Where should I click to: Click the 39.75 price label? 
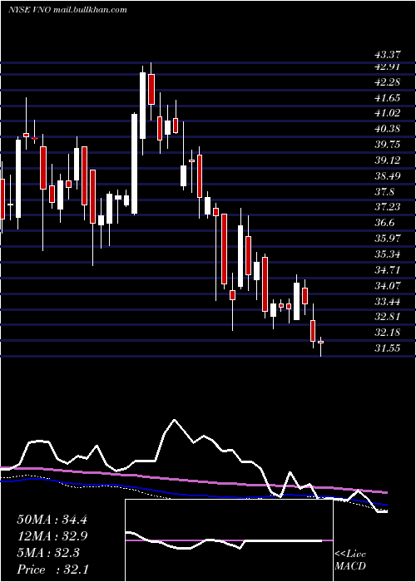click(388, 145)
